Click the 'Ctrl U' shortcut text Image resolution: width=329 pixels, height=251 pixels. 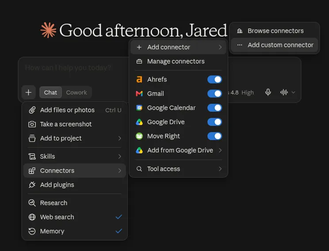coord(113,110)
